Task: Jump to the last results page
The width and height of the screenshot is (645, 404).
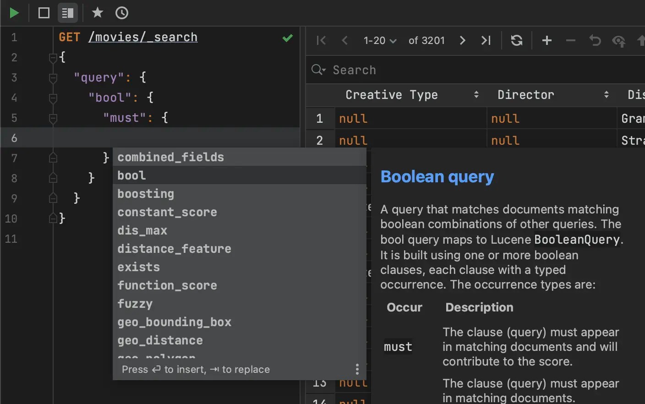Action: pyautogui.click(x=486, y=40)
